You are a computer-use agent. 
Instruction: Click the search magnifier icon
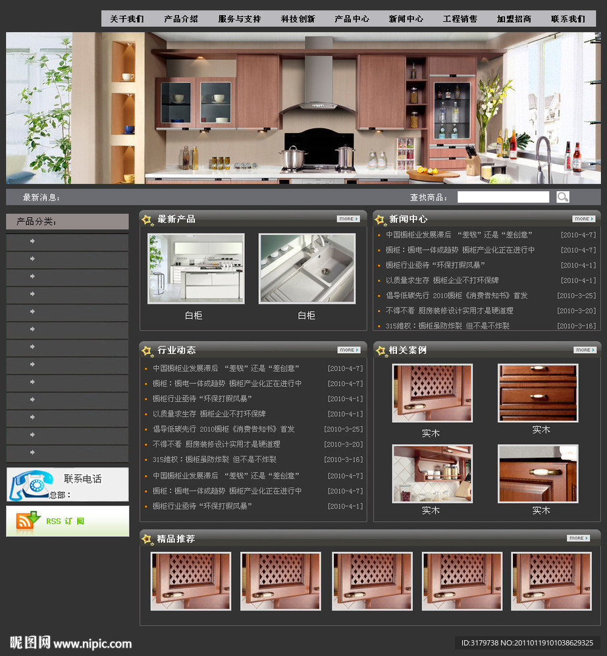point(562,197)
